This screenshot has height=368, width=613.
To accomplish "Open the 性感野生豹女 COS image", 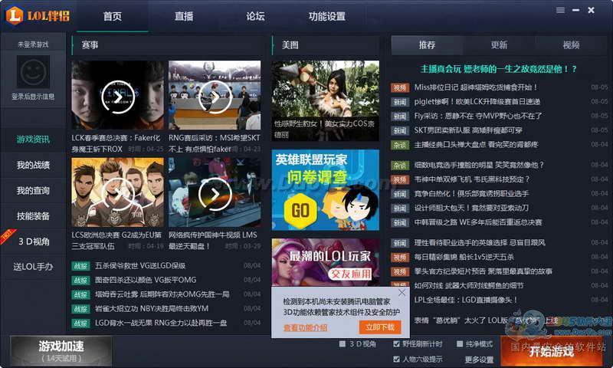I will [x=325, y=100].
